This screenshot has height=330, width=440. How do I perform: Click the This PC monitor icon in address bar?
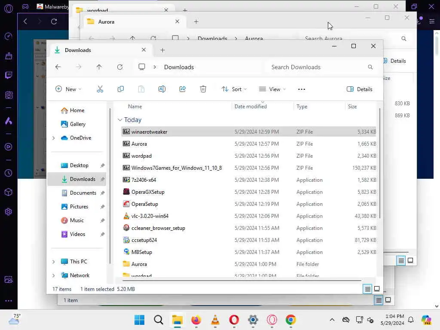142,67
